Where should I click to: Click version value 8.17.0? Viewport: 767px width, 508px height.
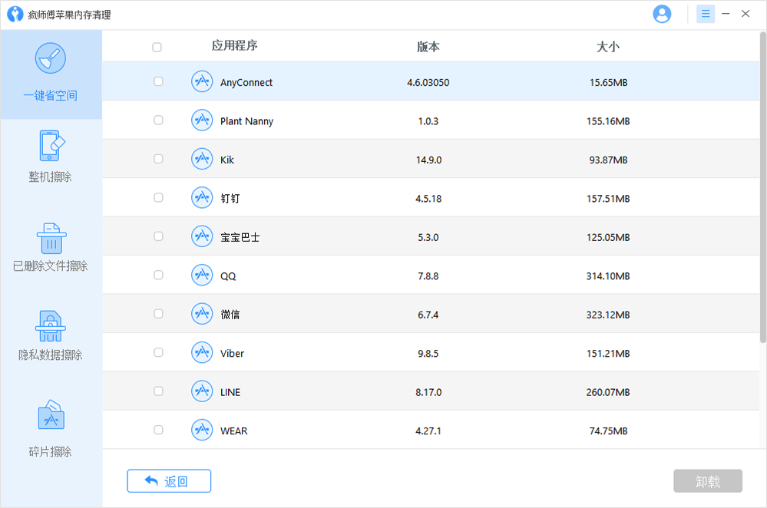pyautogui.click(x=429, y=392)
